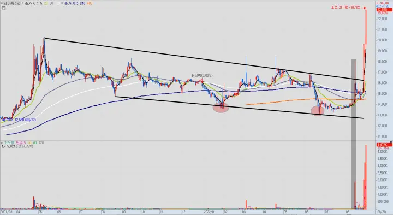Click the 11,000 price axis label
Image resolution: width=393 pixels, height=215 pixels.
point(382,136)
